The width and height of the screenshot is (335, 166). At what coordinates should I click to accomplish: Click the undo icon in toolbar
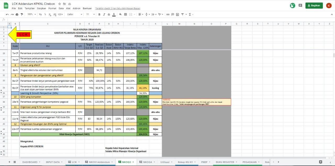point(7,14)
